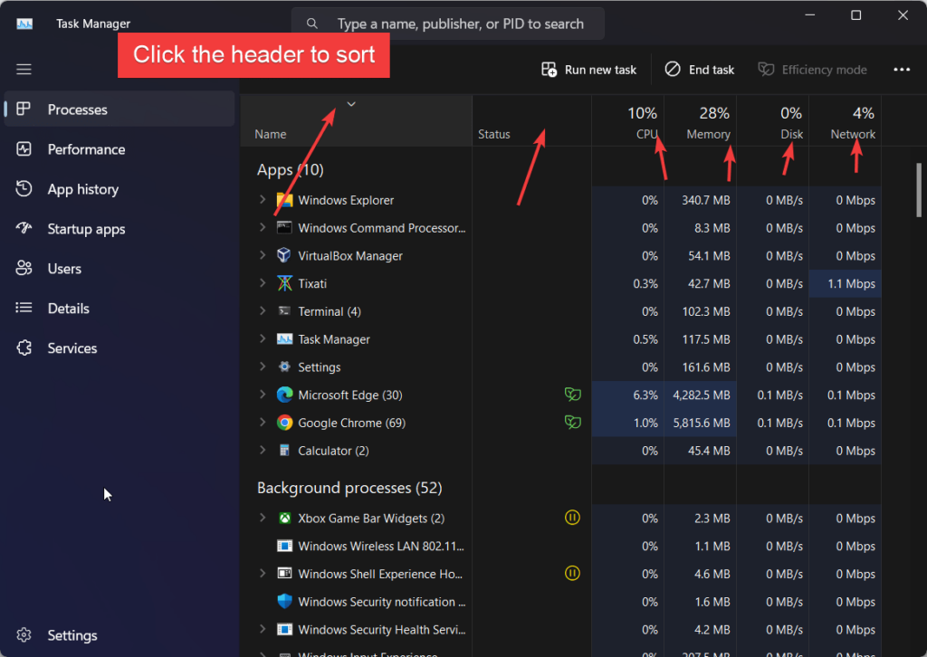This screenshot has width=927, height=657.
Task: Switch to the Processes page
Action: pos(24,109)
